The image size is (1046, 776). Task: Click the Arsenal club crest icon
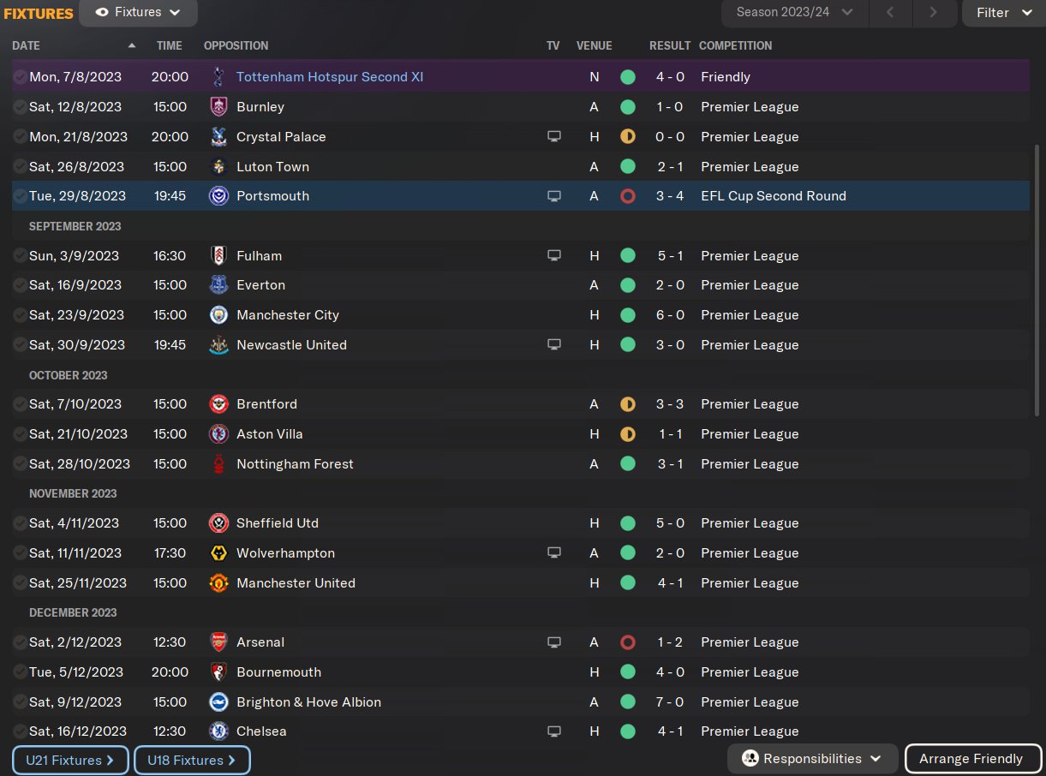click(218, 642)
